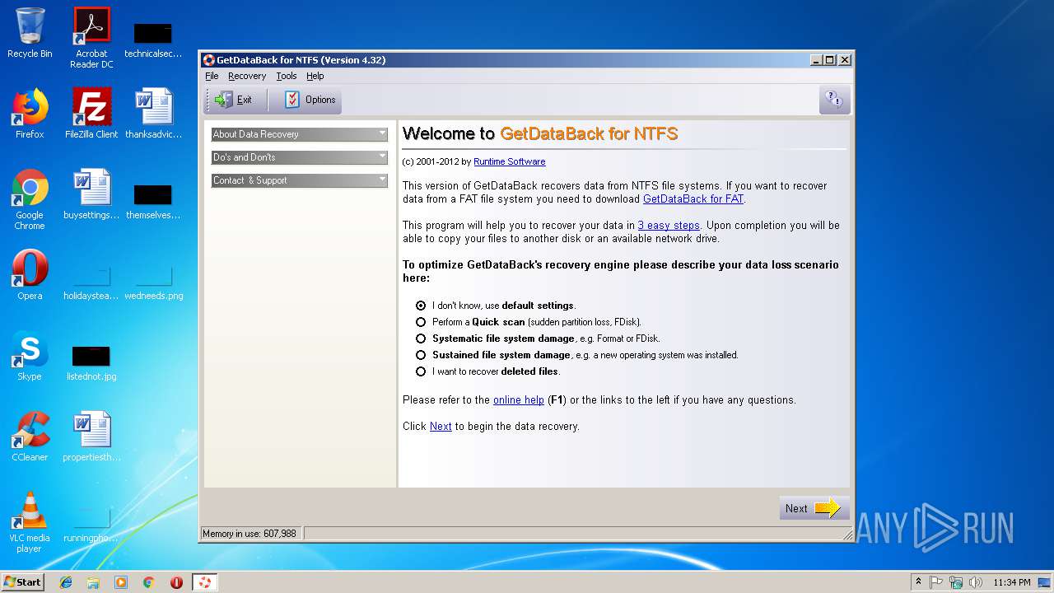The width and height of the screenshot is (1054, 593).
Task: Select the propertiesth Word document icon
Action: [x=91, y=437]
